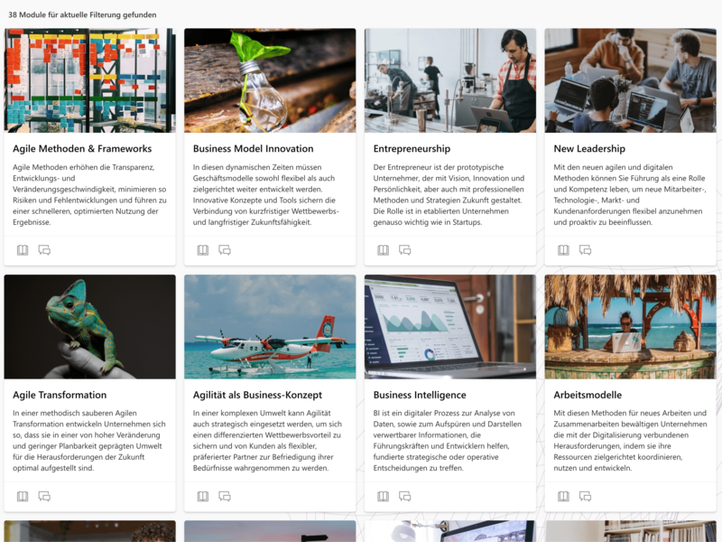Click the comments icon on Business Model Innovation card
Screen dimensions: 722x542
coord(225,250)
